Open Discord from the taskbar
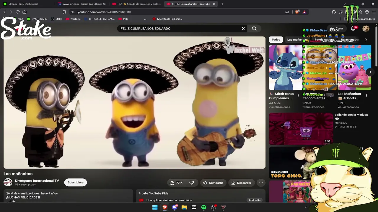 coord(175,207)
